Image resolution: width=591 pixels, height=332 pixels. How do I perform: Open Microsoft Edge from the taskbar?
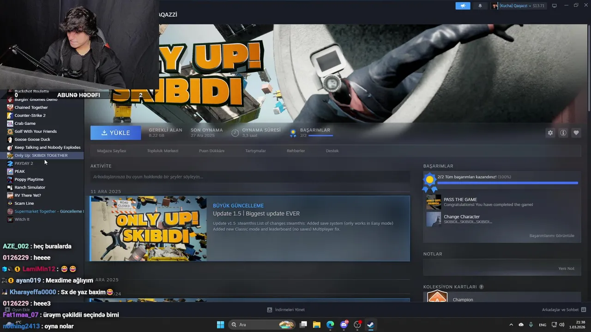click(330, 325)
